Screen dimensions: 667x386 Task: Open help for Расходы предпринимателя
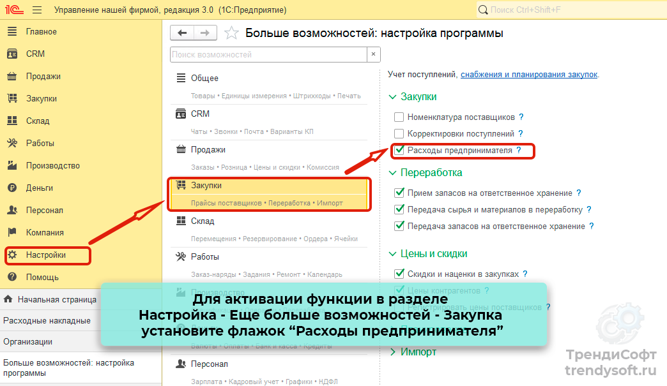tap(519, 150)
